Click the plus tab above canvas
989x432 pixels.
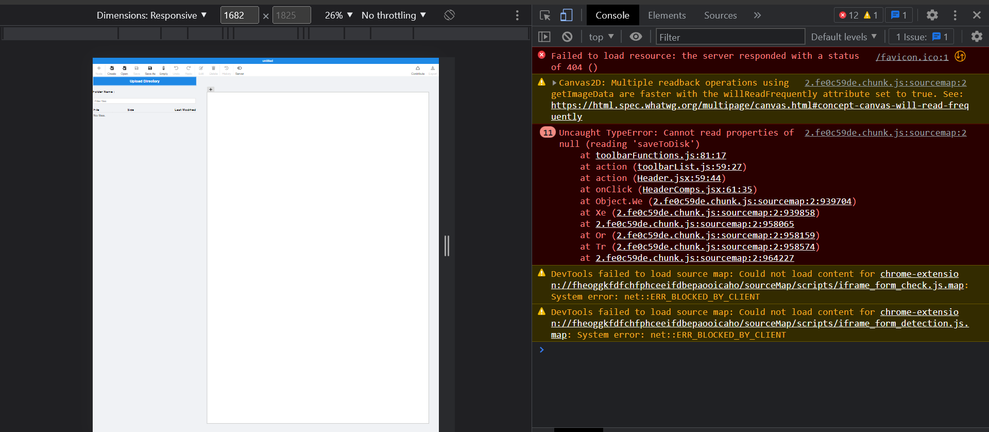tap(211, 89)
